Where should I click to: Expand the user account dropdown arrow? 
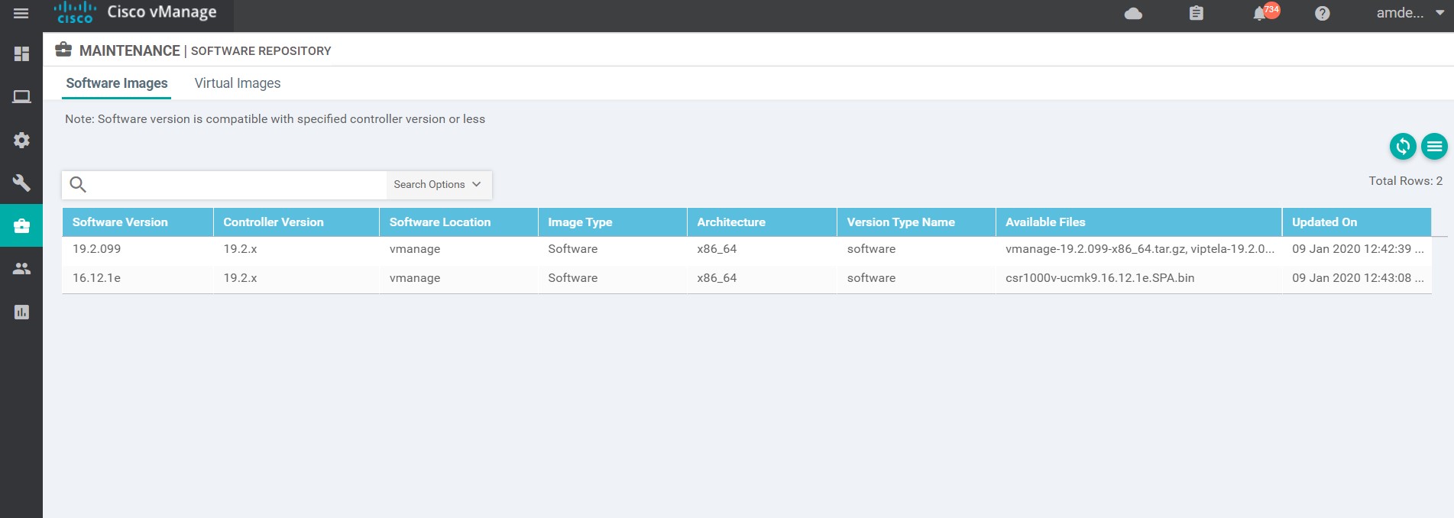(1439, 13)
